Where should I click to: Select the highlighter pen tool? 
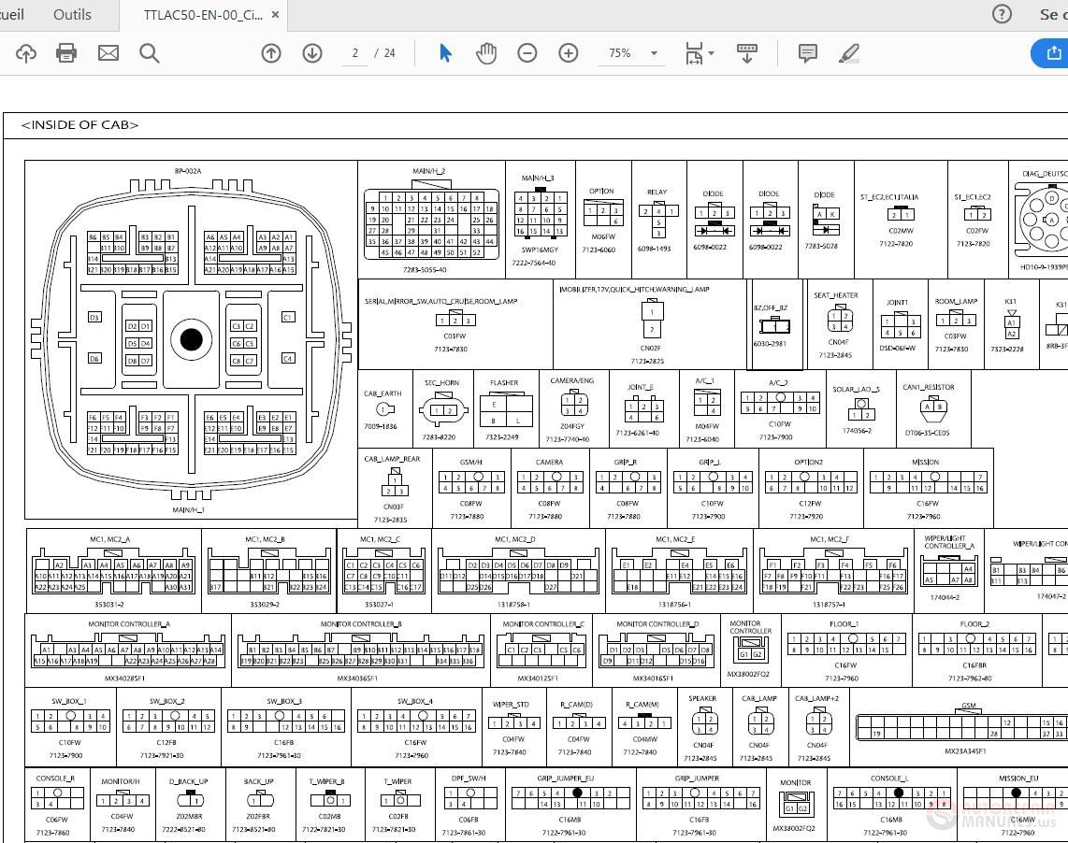[x=848, y=53]
